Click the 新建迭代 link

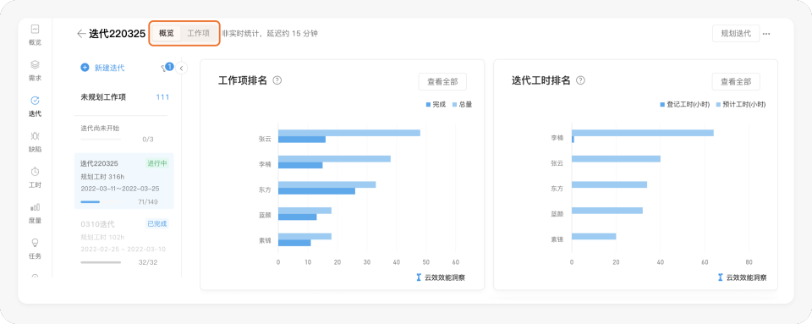(x=109, y=68)
